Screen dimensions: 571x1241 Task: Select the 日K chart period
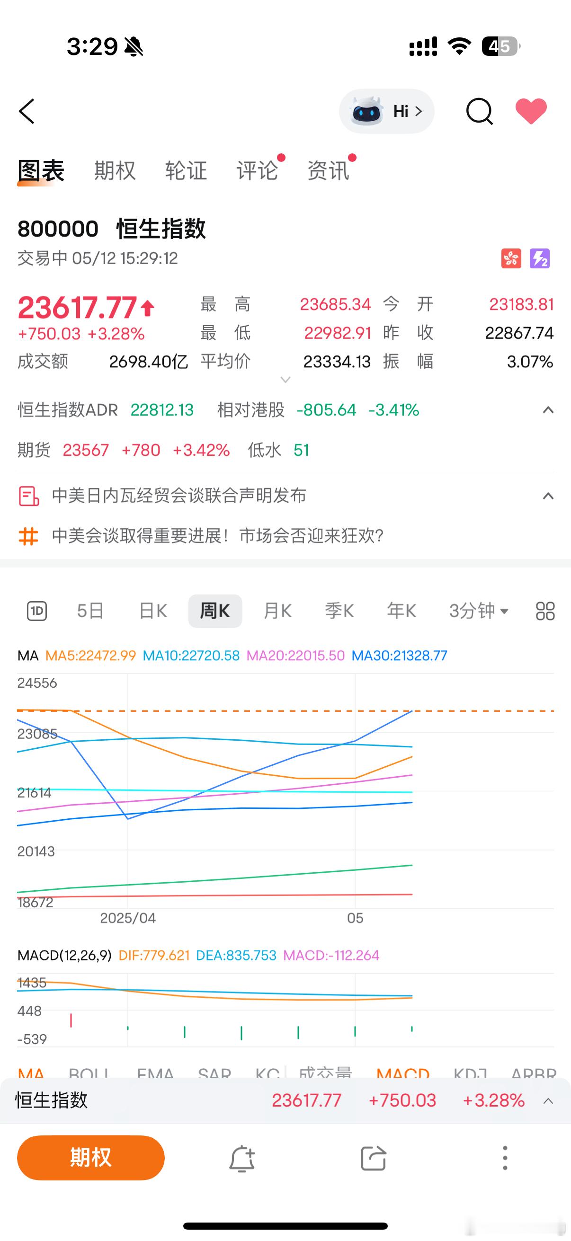click(153, 611)
